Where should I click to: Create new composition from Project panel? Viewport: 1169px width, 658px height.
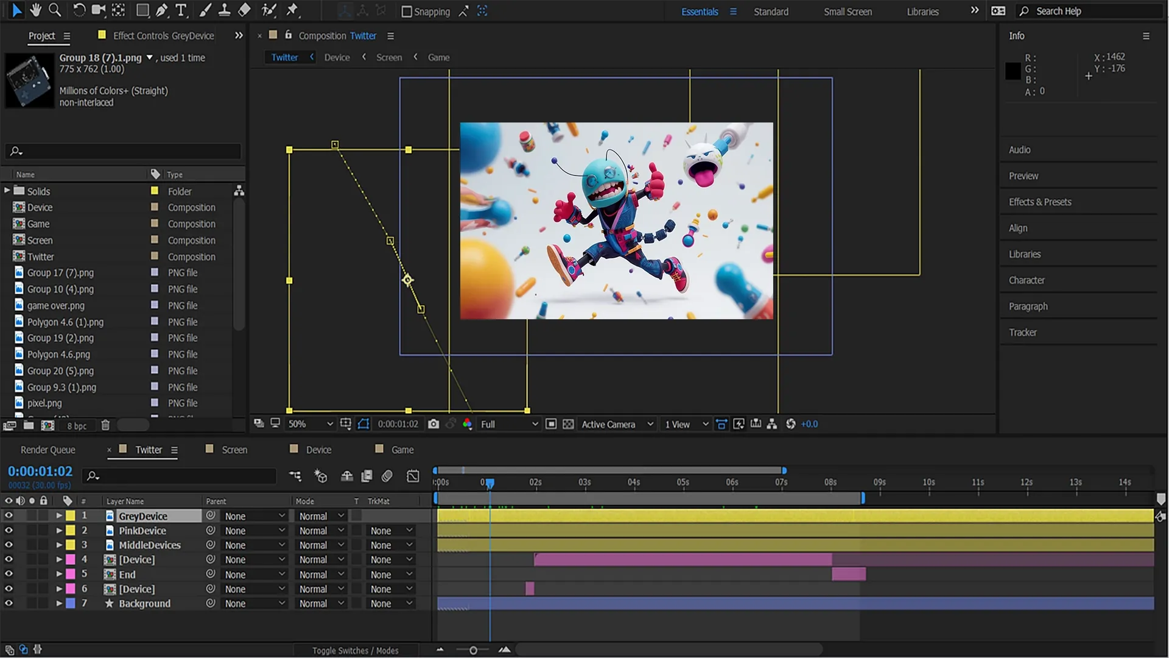[x=47, y=425]
